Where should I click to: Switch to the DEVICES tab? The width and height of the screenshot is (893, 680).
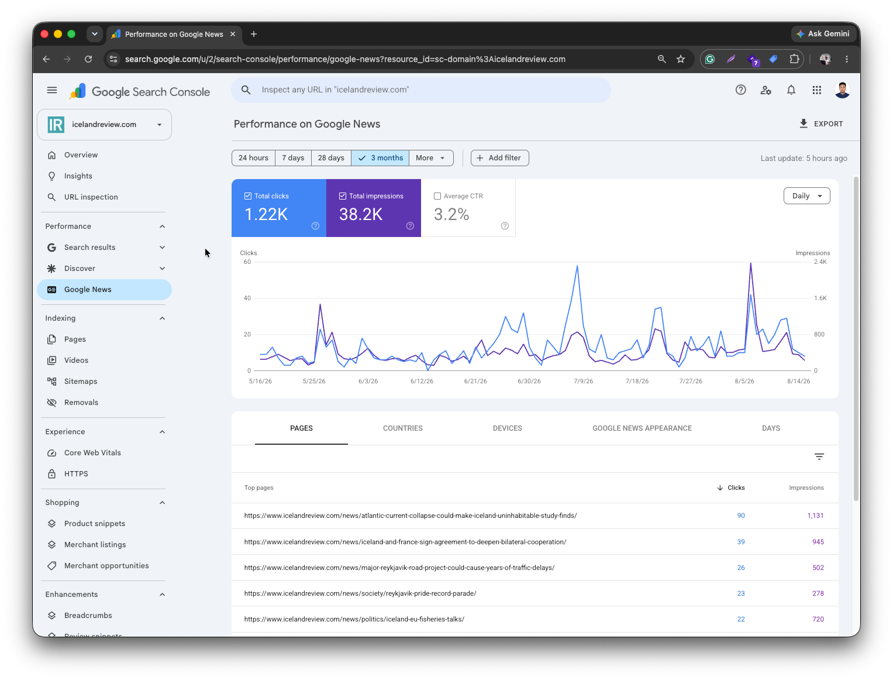tap(508, 428)
